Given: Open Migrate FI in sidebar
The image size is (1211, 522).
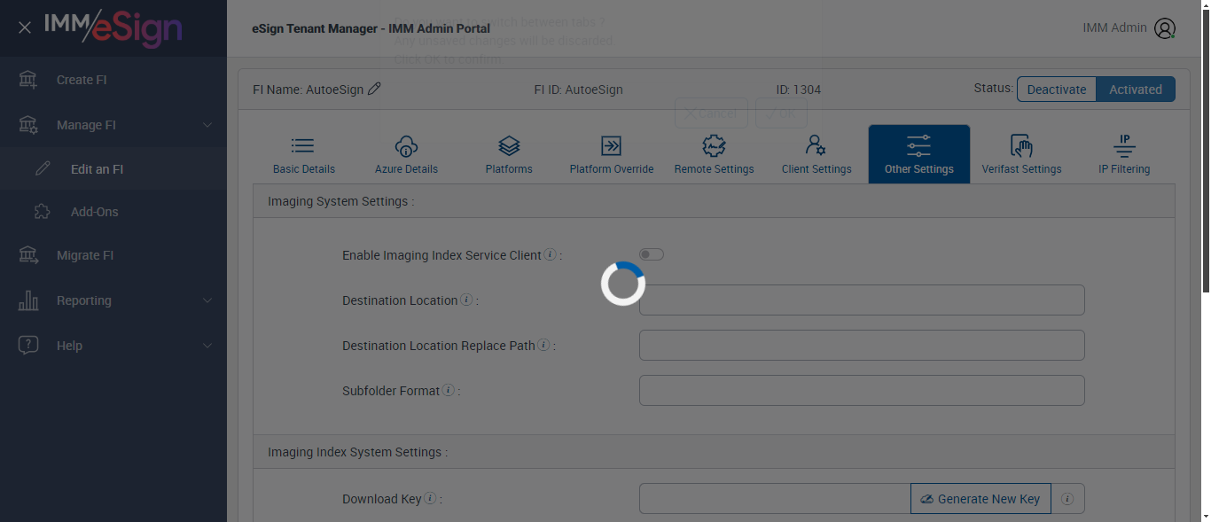Looking at the screenshot, I should (x=85, y=255).
